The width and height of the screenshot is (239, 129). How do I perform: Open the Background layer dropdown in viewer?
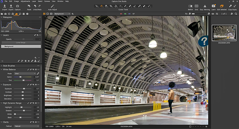tap(62, 14)
